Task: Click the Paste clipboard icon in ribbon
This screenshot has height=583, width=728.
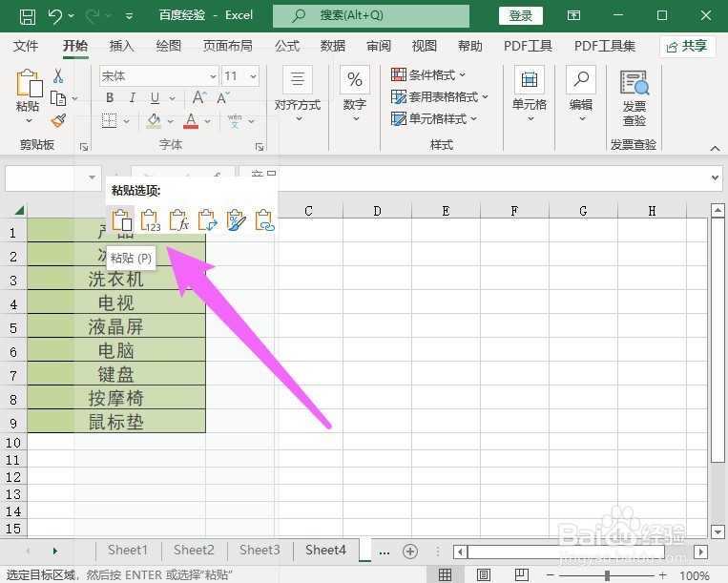Action: coord(29,83)
